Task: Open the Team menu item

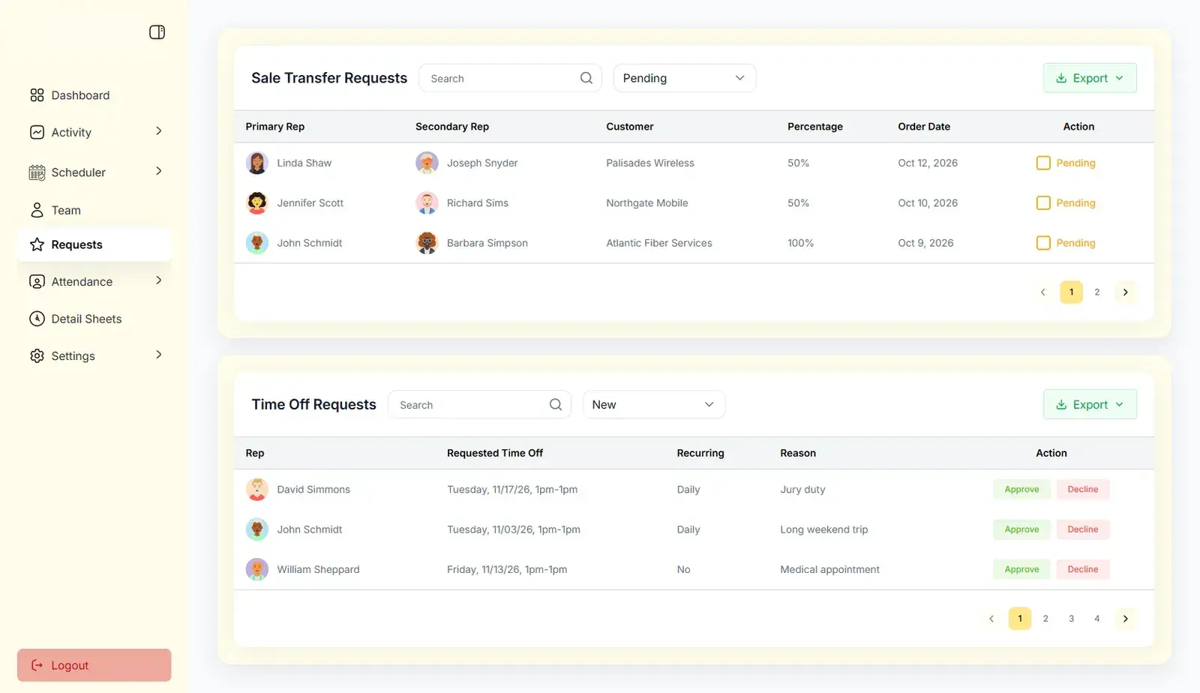Action: pos(94,210)
